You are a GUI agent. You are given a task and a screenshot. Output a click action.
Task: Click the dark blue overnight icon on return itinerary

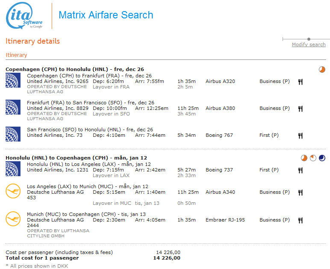tap(322, 158)
